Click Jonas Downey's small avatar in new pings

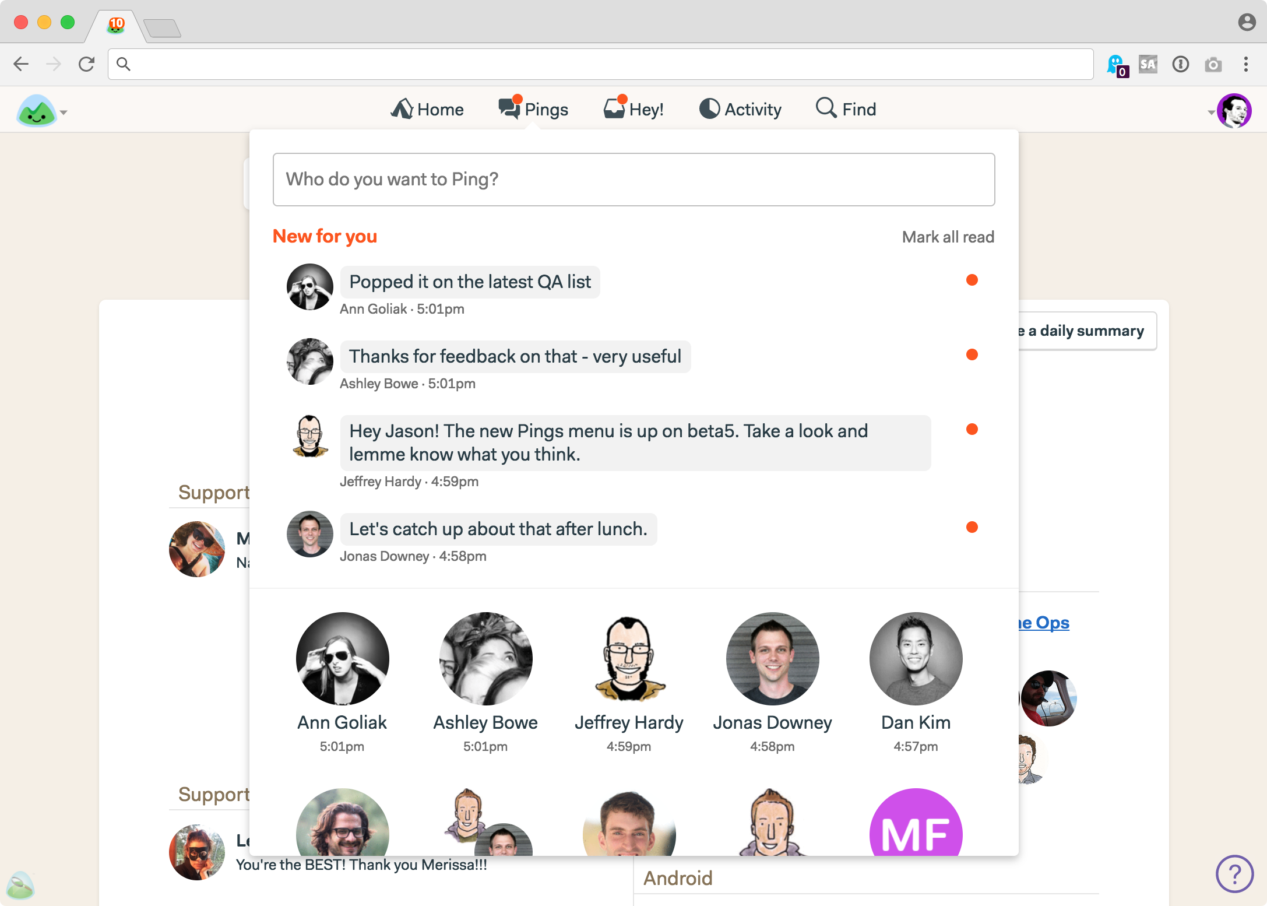coord(309,534)
